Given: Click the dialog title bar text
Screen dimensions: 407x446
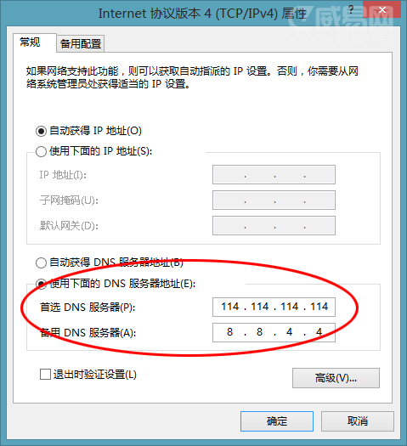Looking at the screenshot, I should (202, 14).
